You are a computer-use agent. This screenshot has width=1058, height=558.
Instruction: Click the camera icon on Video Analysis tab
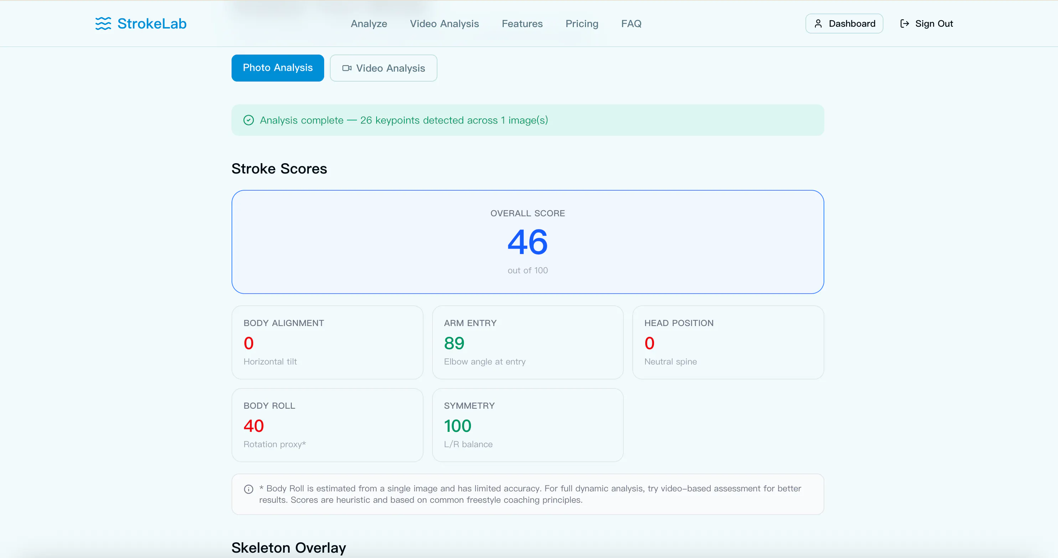(x=347, y=68)
